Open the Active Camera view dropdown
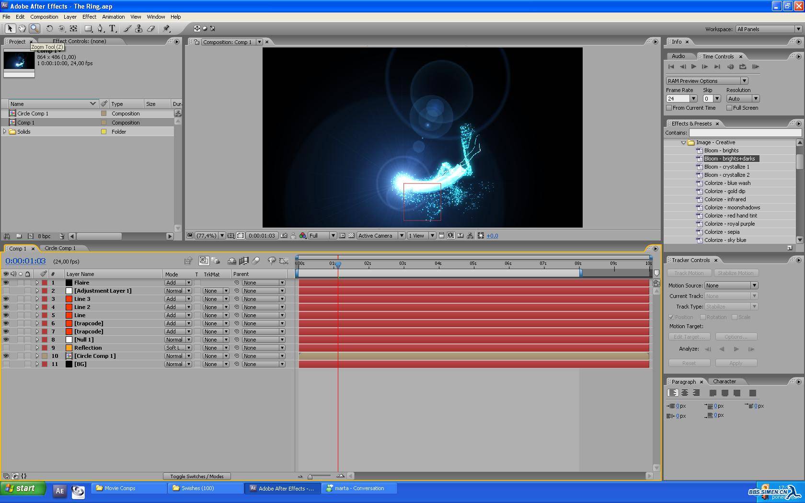 (381, 236)
